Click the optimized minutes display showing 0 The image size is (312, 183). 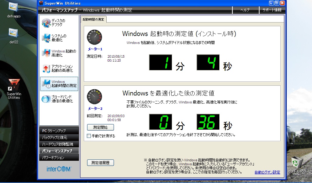click(x=161, y=122)
